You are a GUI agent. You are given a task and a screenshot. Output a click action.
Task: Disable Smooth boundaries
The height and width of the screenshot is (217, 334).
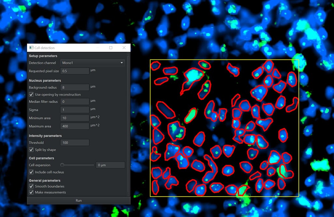coord(31,187)
